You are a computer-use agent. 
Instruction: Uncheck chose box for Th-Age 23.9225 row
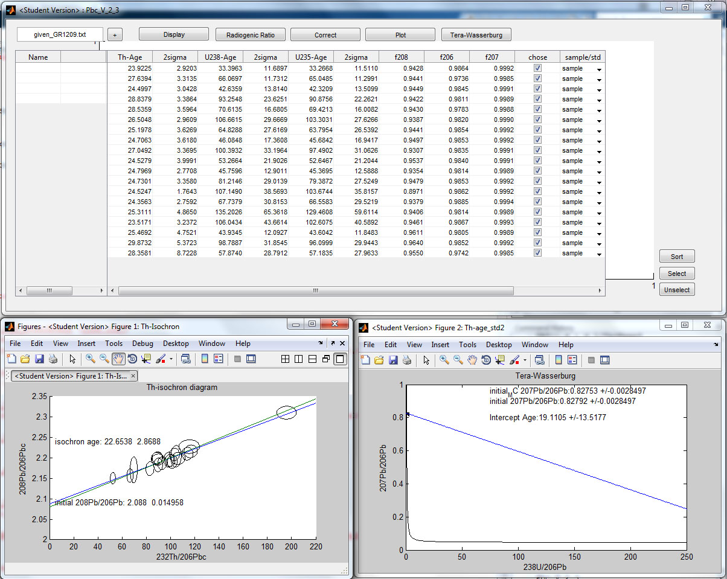pos(537,68)
